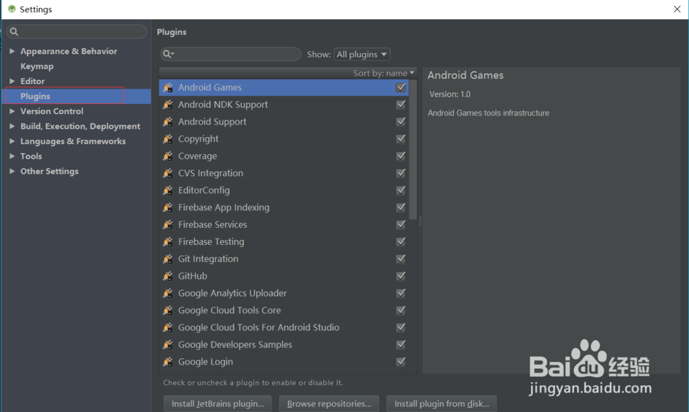The image size is (689, 412).
Task: Open the Languages & Frameworks category
Action: point(73,141)
